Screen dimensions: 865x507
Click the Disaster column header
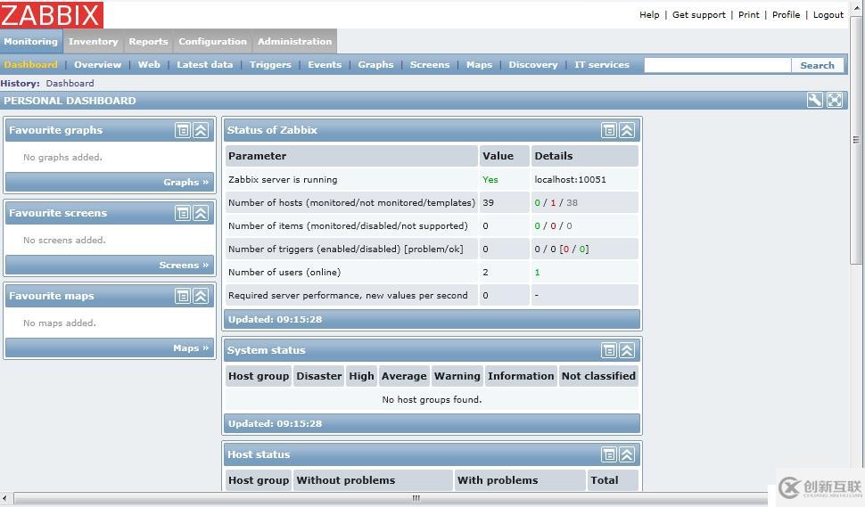point(319,376)
